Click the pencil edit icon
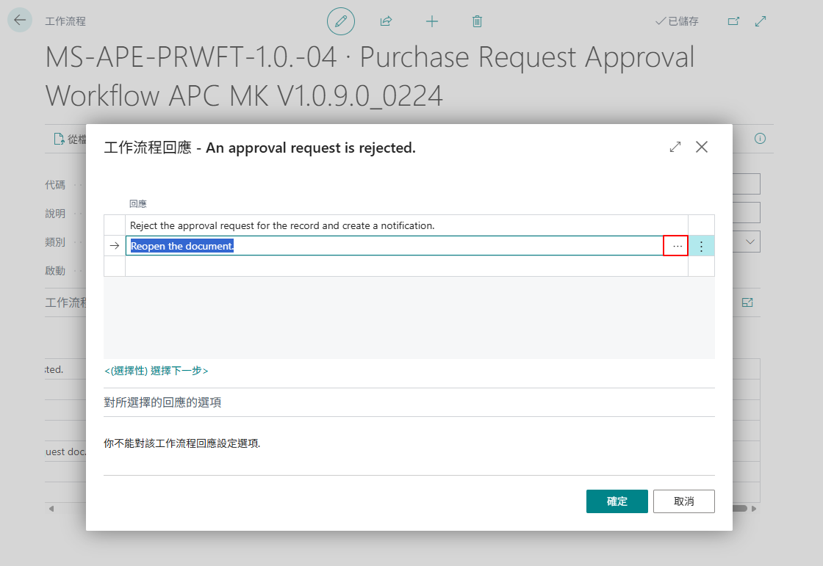Screen dimensions: 823x566 (x=341, y=21)
